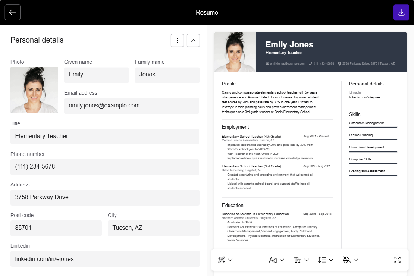414x276 pixels.
Task: Open the magic wand template dropdown
Action: tap(225, 260)
